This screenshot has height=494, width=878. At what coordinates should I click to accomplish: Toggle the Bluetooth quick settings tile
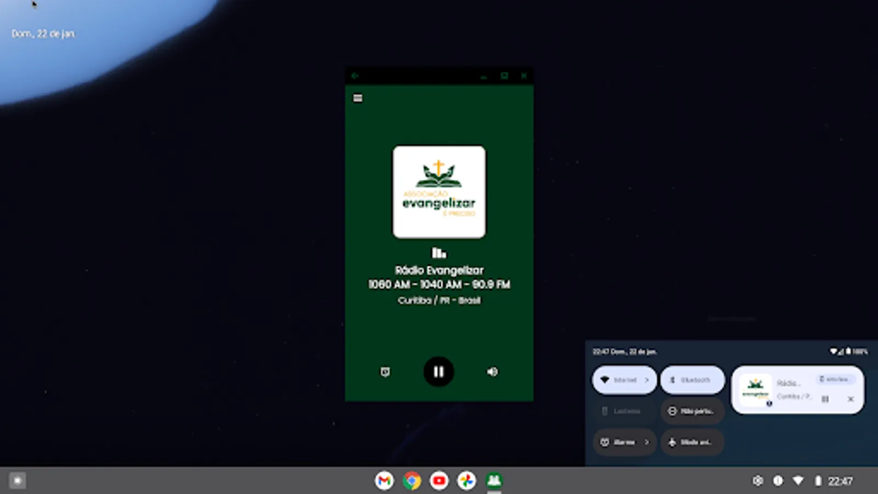pos(693,380)
